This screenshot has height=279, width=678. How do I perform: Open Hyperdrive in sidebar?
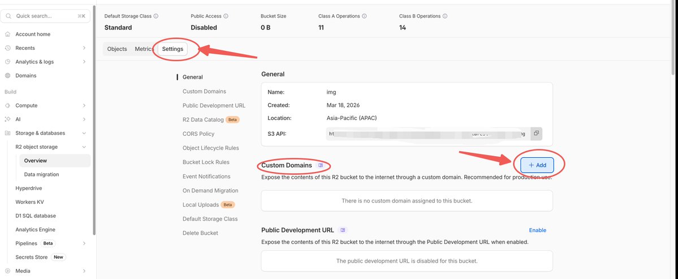pyautogui.click(x=28, y=188)
